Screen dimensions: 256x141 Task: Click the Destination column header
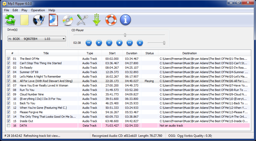click(x=204, y=53)
